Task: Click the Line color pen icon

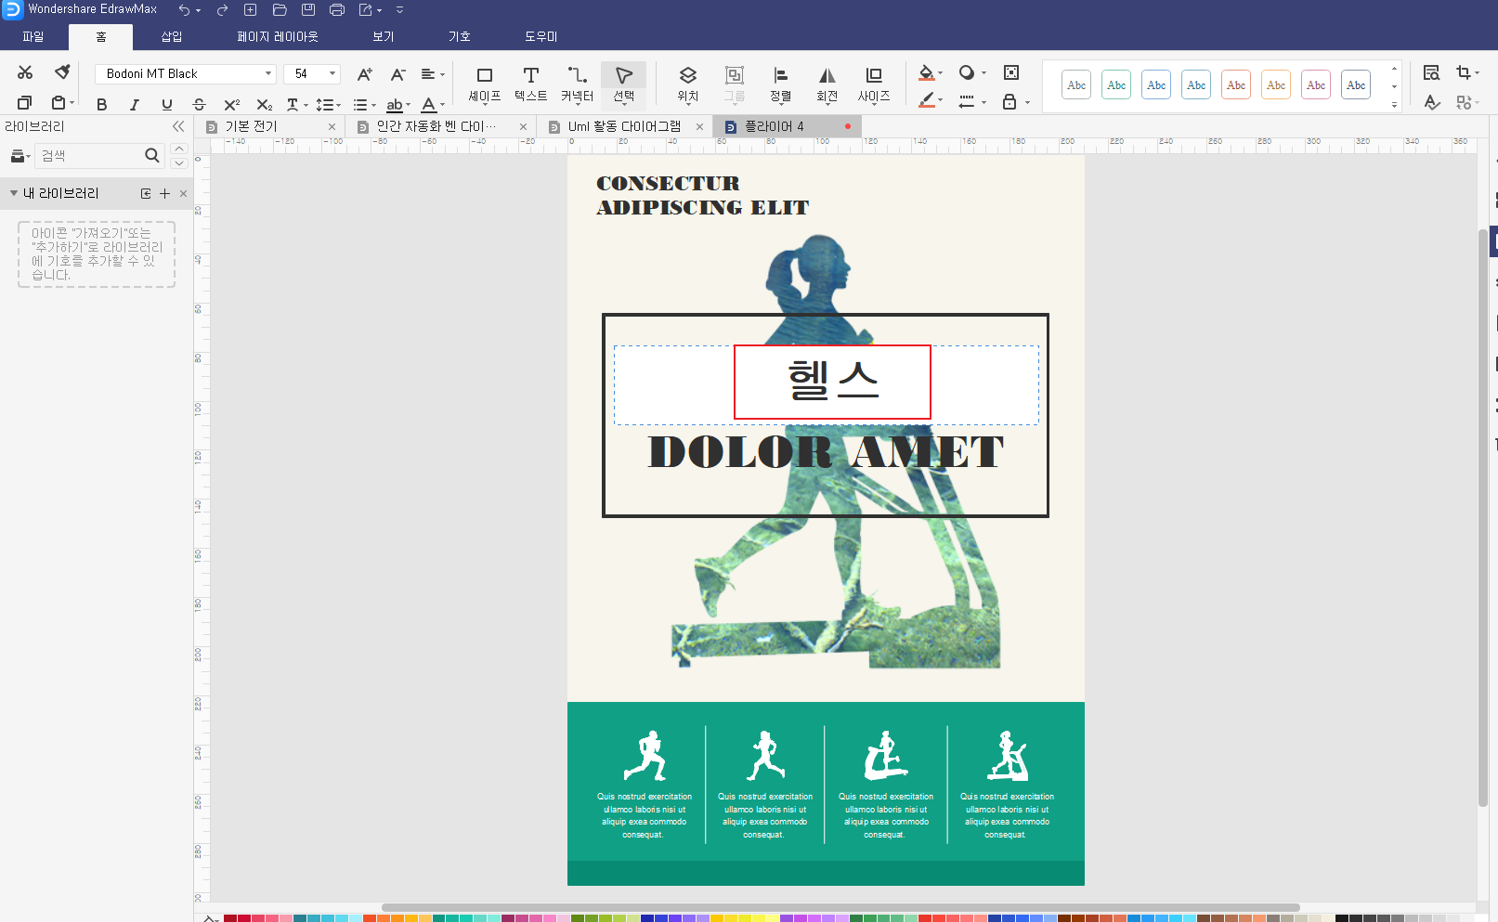Action: coord(926,100)
